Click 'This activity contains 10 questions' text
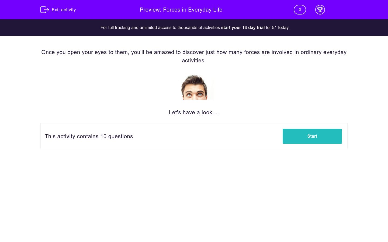Viewport: 388px width, 242px height. (x=89, y=136)
